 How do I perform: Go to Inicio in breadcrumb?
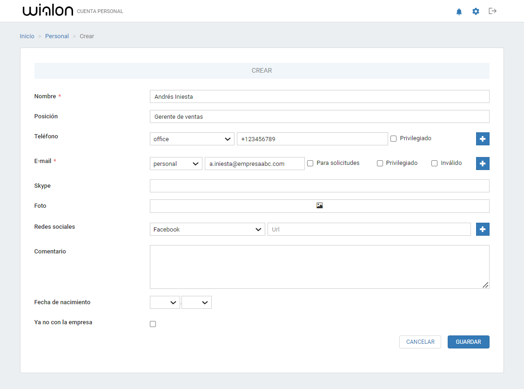point(27,36)
